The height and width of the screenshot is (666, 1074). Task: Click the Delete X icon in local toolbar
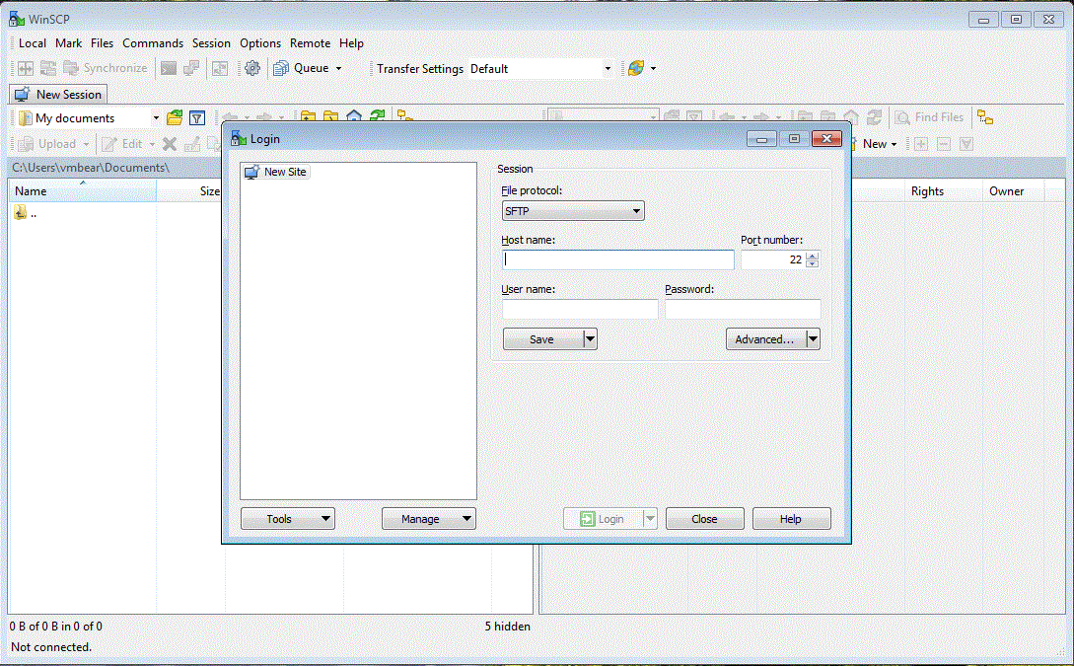tap(170, 144)
